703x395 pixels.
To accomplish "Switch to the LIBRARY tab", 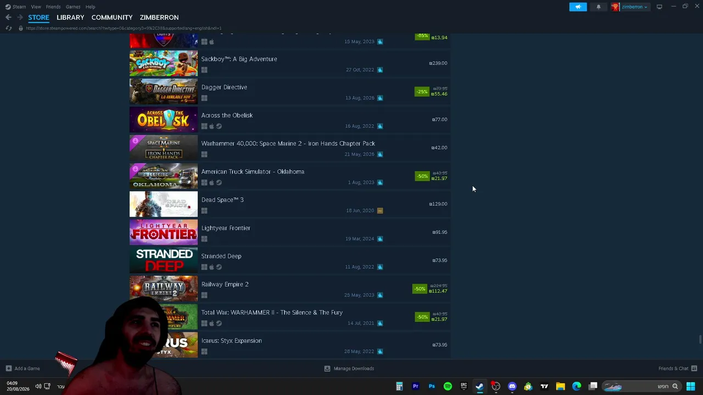I will point(70,18).
